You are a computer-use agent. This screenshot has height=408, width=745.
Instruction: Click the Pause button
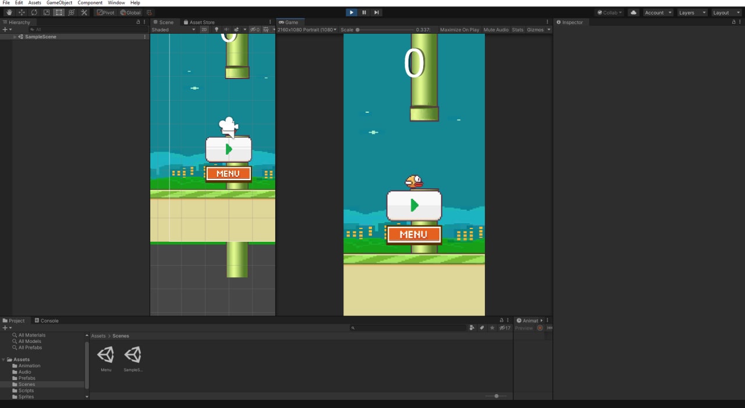tap(364, 12)
